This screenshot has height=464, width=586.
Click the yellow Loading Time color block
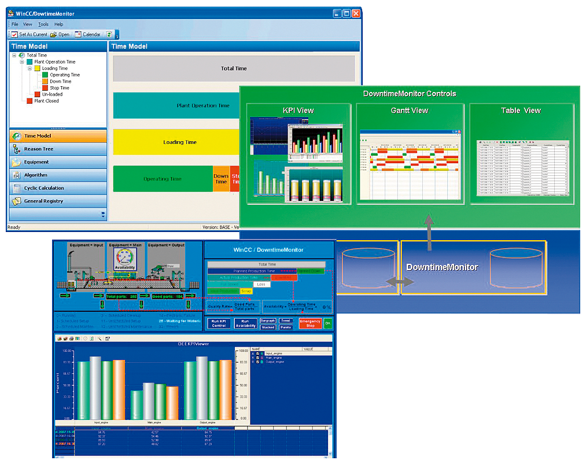click(x=180, y=142)
